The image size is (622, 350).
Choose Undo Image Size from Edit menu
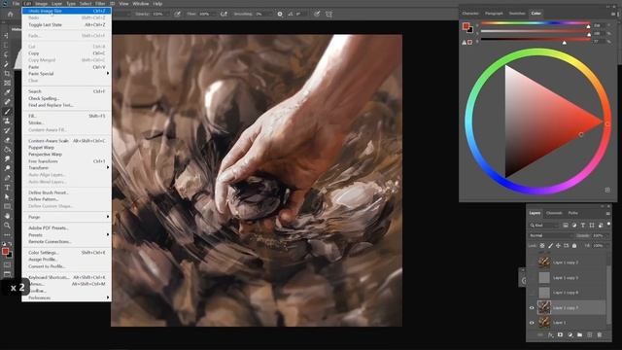click(67, 11)
